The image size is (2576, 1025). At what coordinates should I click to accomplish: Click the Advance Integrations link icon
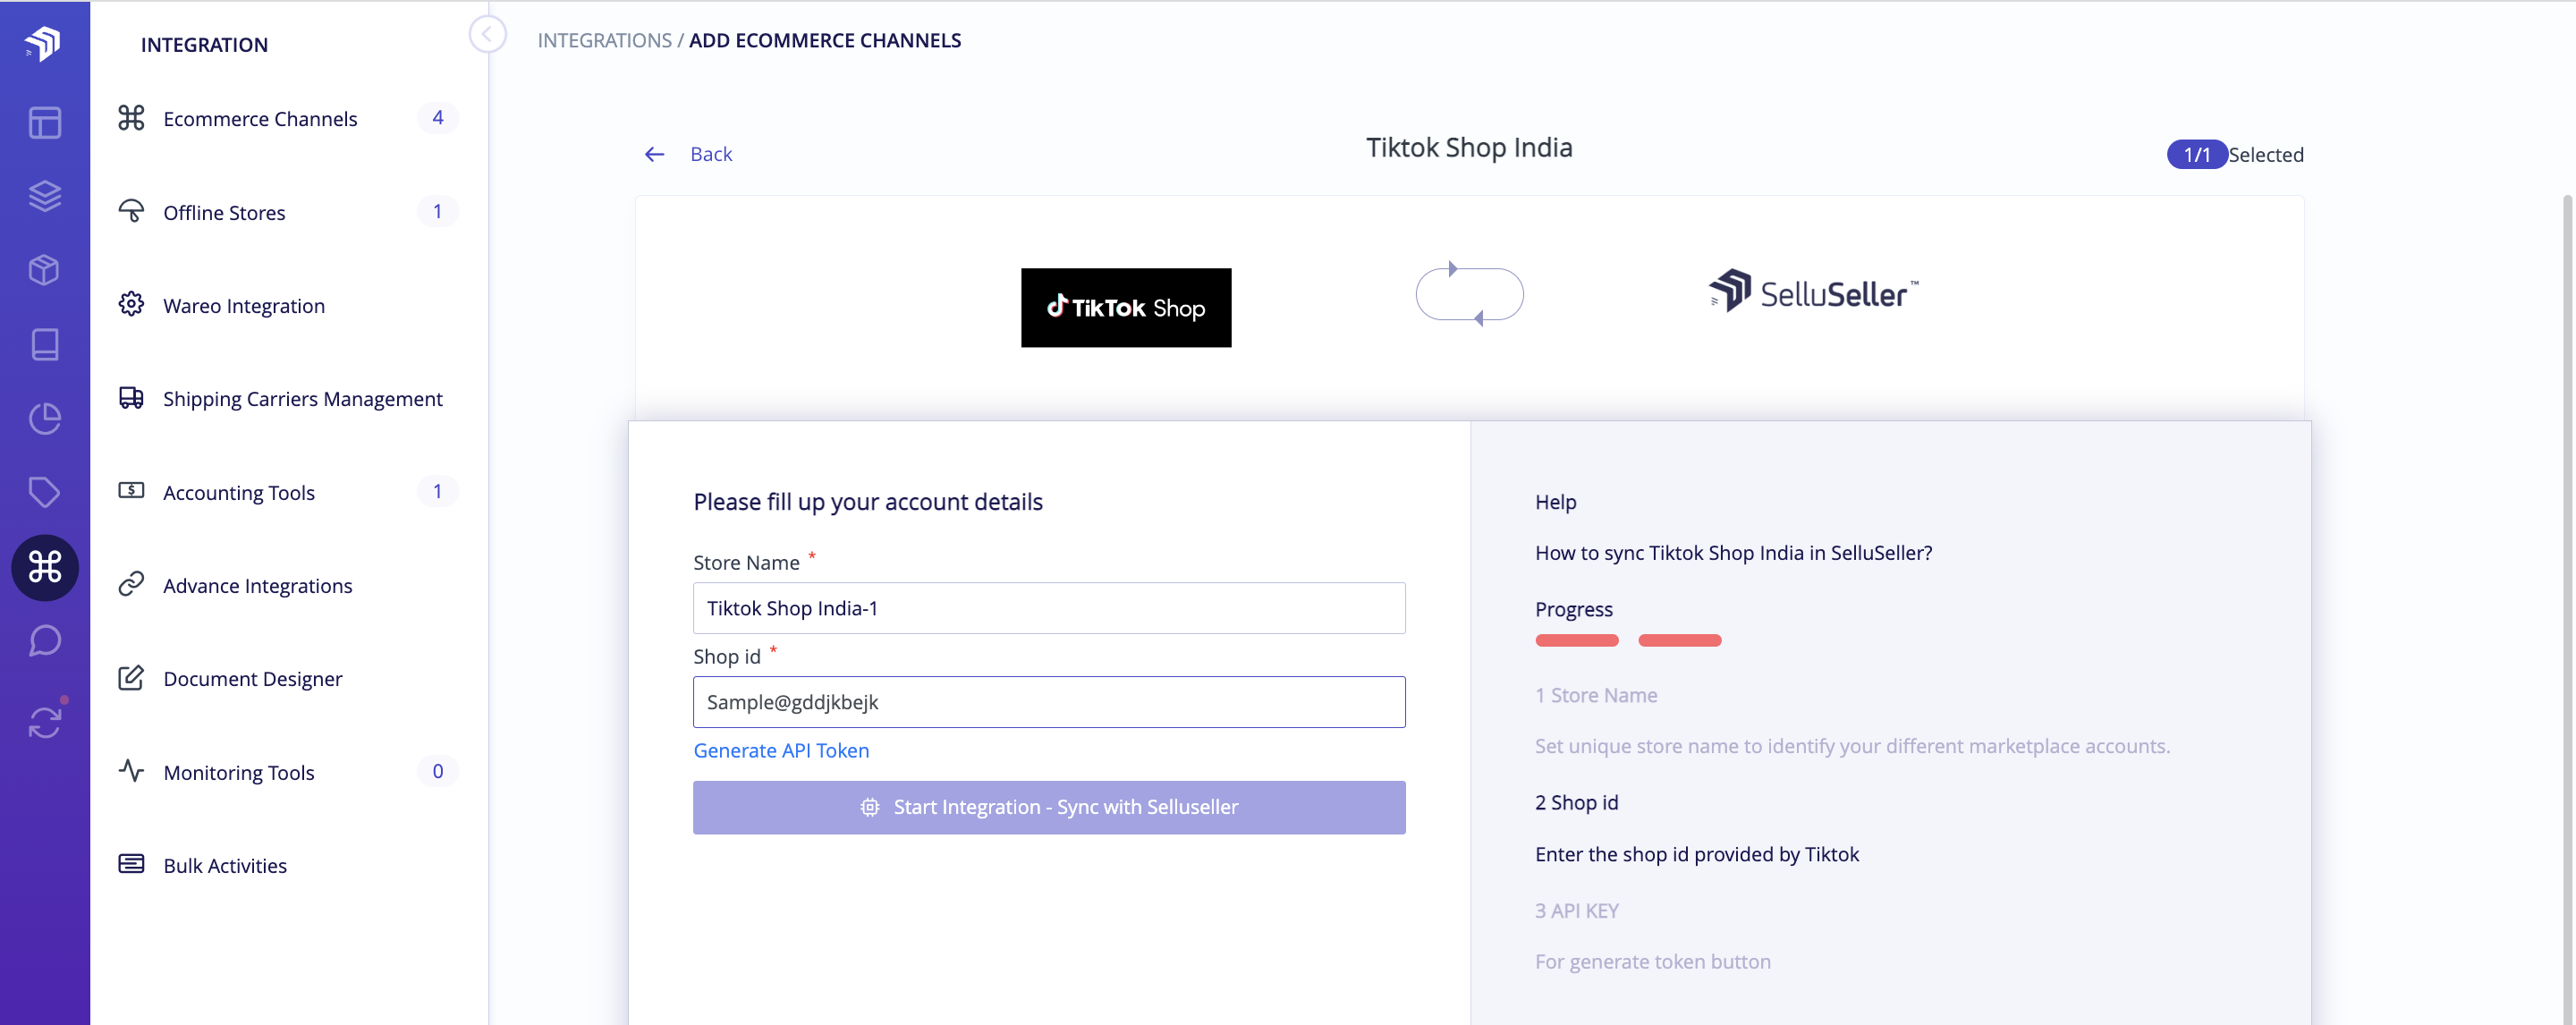point(131,584)
